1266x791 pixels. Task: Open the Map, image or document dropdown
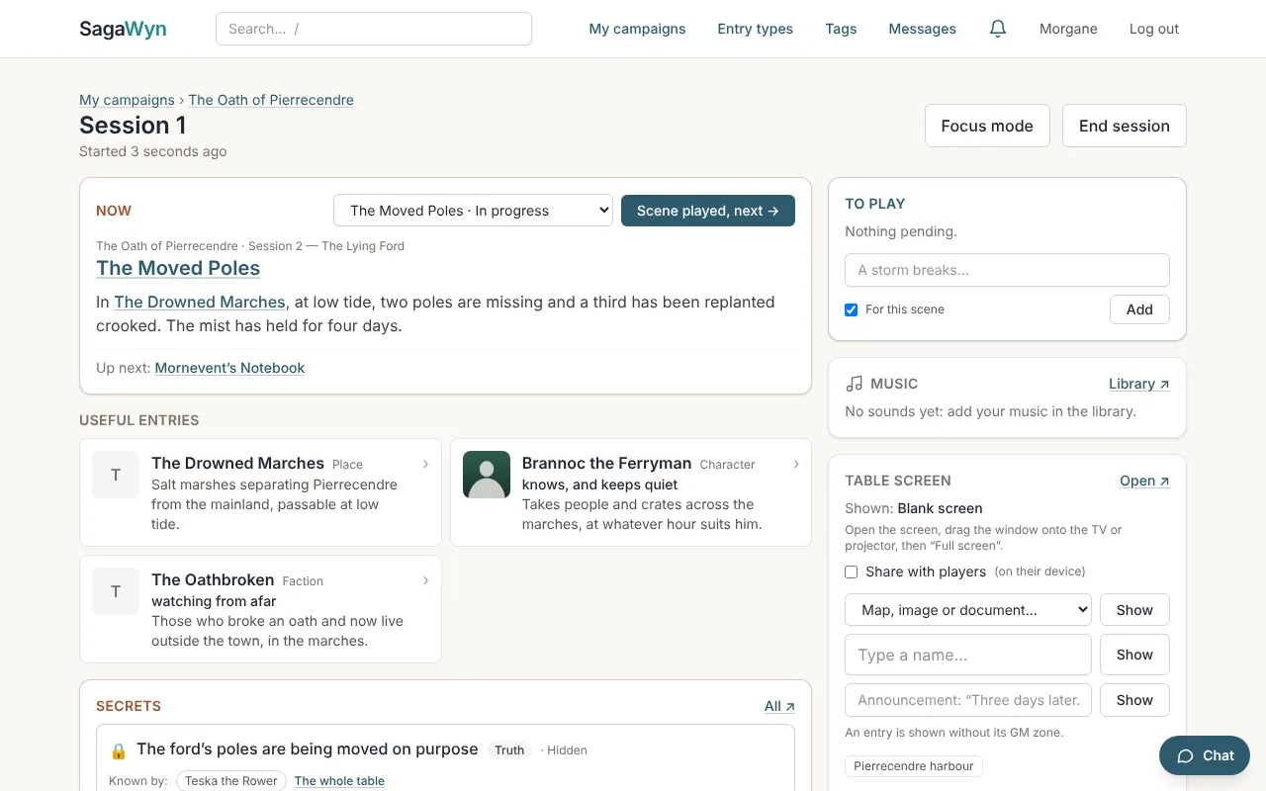point(968,610)
